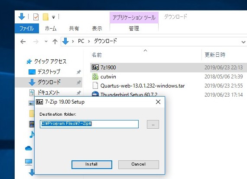247x179 pixels.
Task: Click the blue arrow icon beside sidebar ダウンロード
Action: [32, 82]
